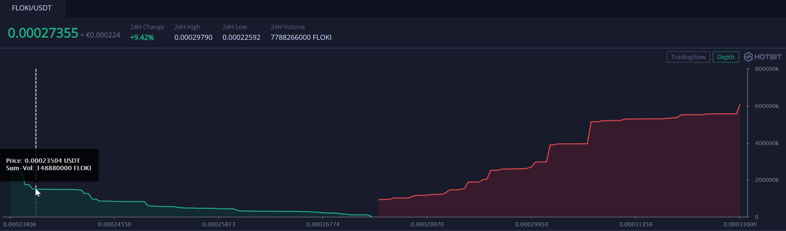The width and height of the screenshot is (786, 231).
Task: Click the 0.00033000 x-axis price label
Action: (740, 224)
